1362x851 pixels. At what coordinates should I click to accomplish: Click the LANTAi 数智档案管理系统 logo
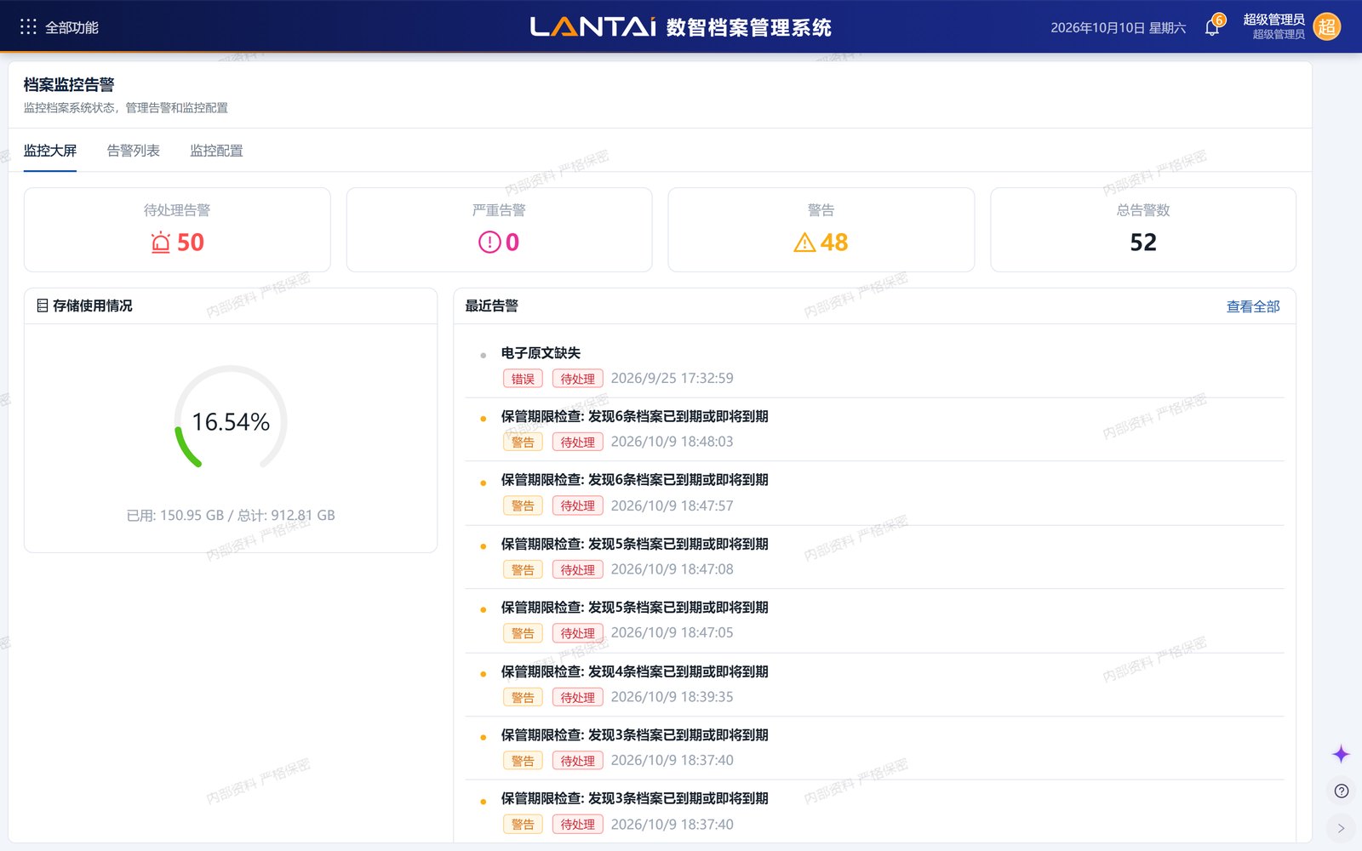[681, 27]
